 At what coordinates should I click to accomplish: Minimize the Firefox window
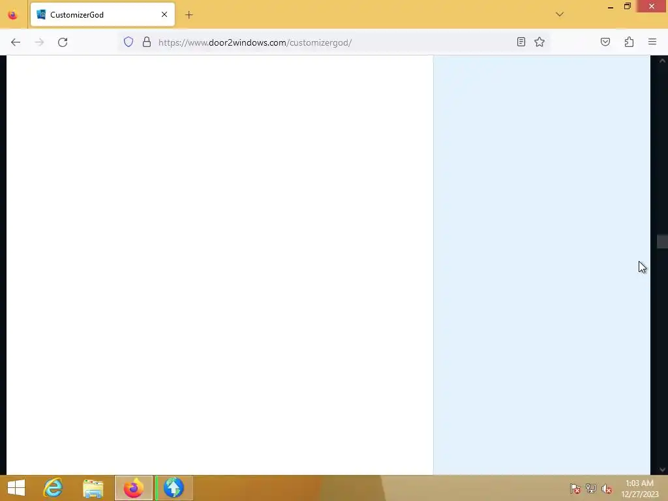[x=611, y=7]
